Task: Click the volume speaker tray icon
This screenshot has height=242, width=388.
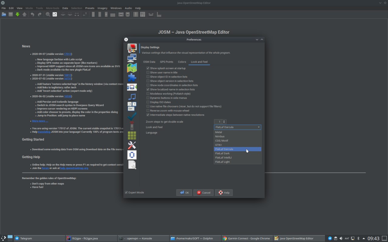Action: (x=341, y=238)
